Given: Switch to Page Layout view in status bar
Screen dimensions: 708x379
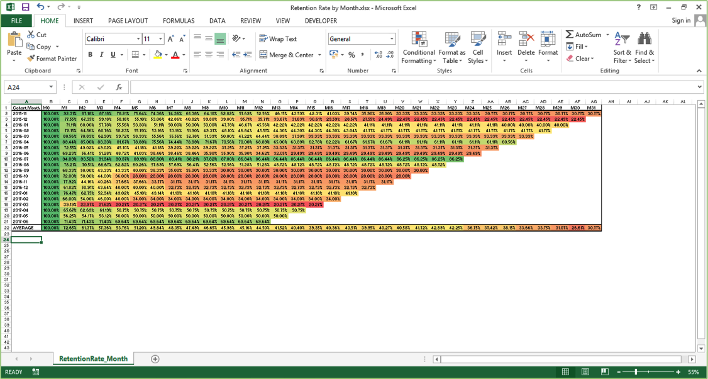Looking at the screenshot, I should pos(585,372).
